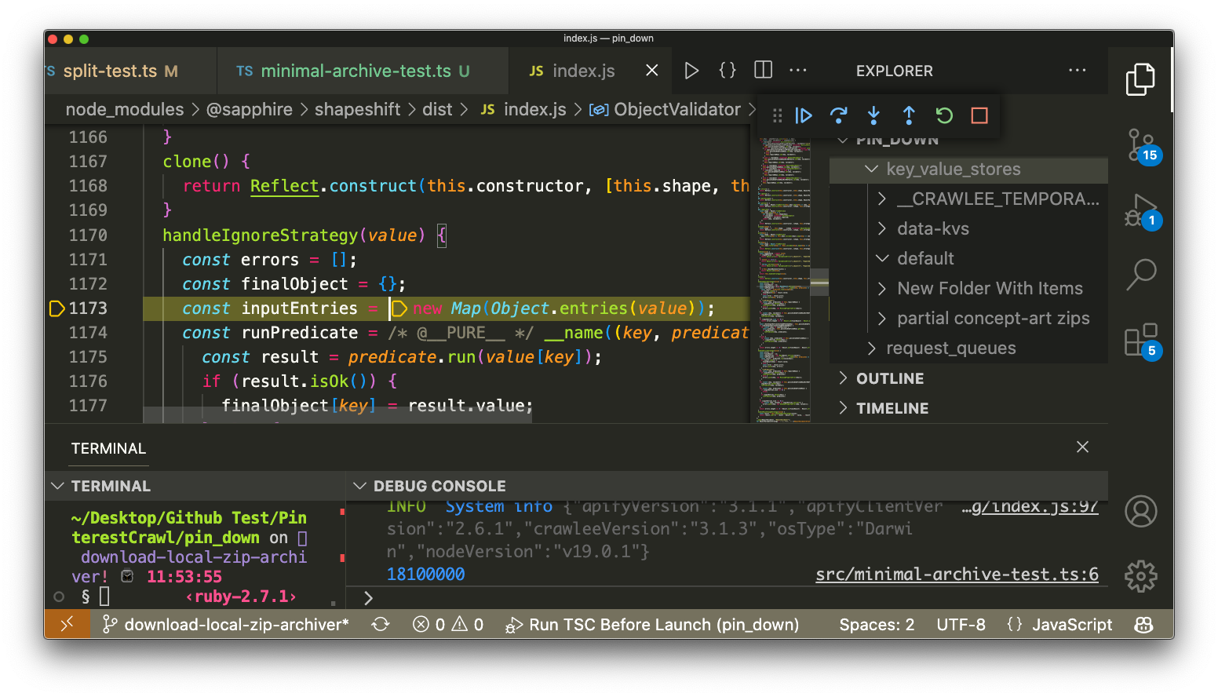Open the Manage gear icon

click(1140, 576)
